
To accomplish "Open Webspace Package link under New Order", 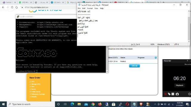I will tap(38, 94).
